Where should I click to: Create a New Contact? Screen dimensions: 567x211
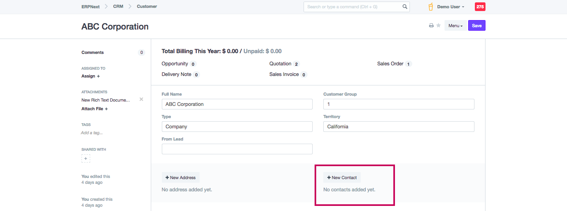point(342,178)
